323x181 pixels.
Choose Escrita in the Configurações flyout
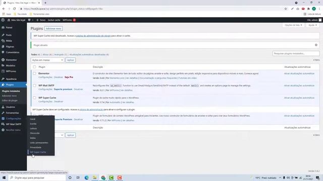click(33, 124)
